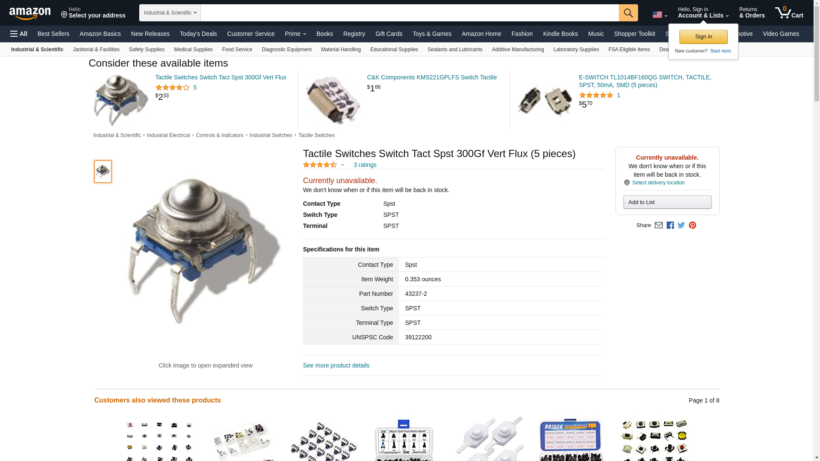The height and width of the screenshot is (461, 820).
Task: Open the shopping cart icon
Action: pyautogui.click(x=789, y=13)
